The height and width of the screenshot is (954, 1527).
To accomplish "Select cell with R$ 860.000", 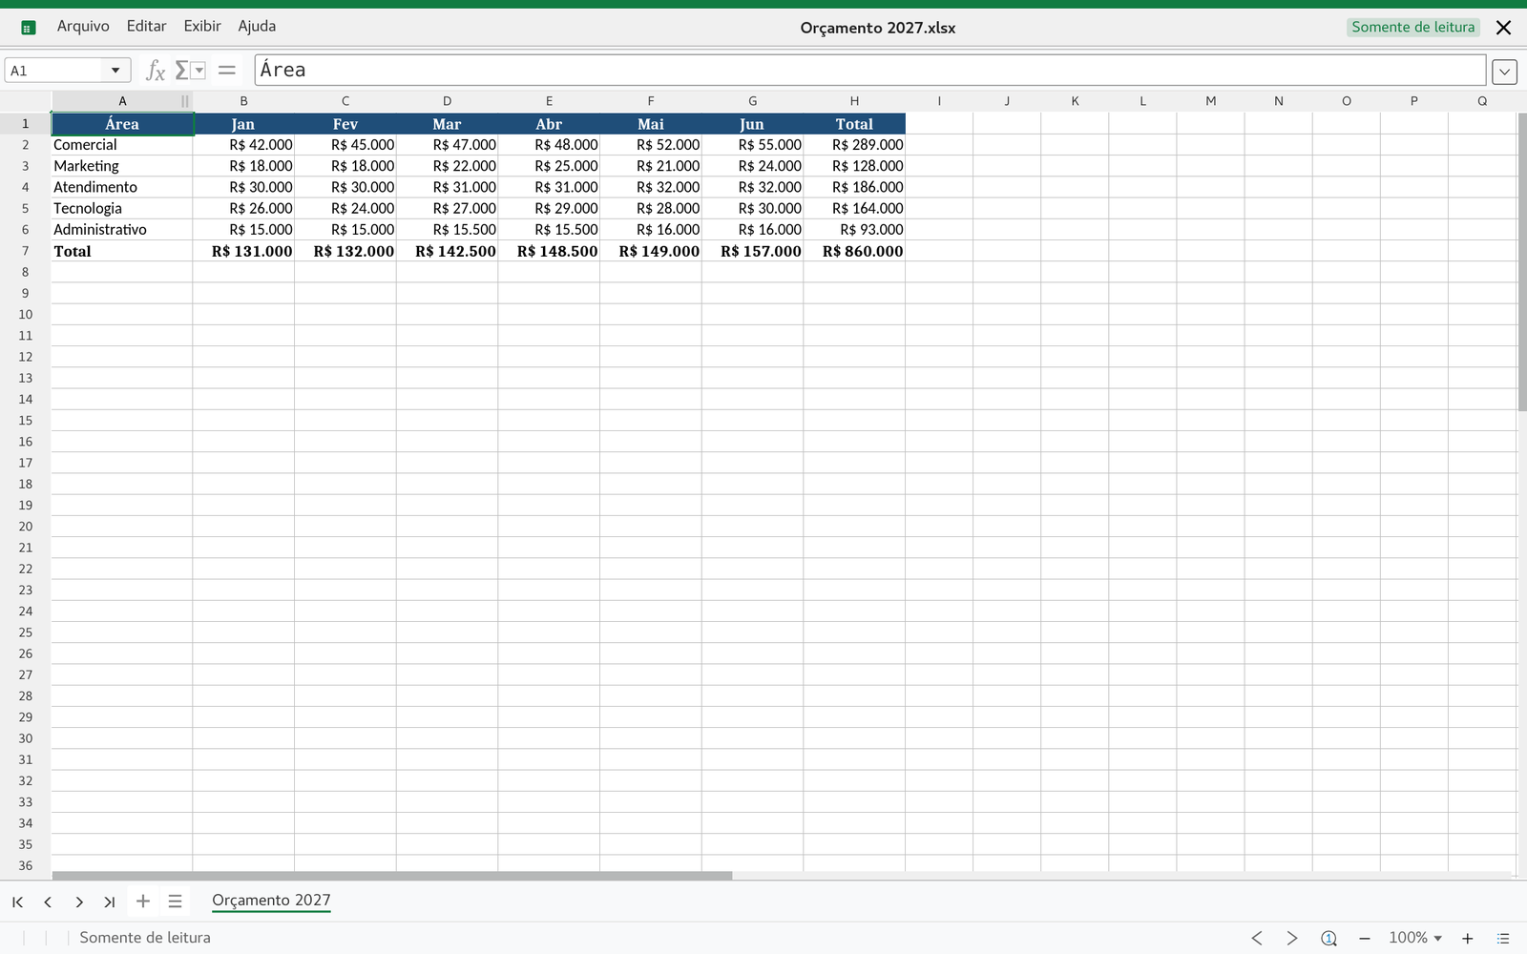I will [854, 251].
